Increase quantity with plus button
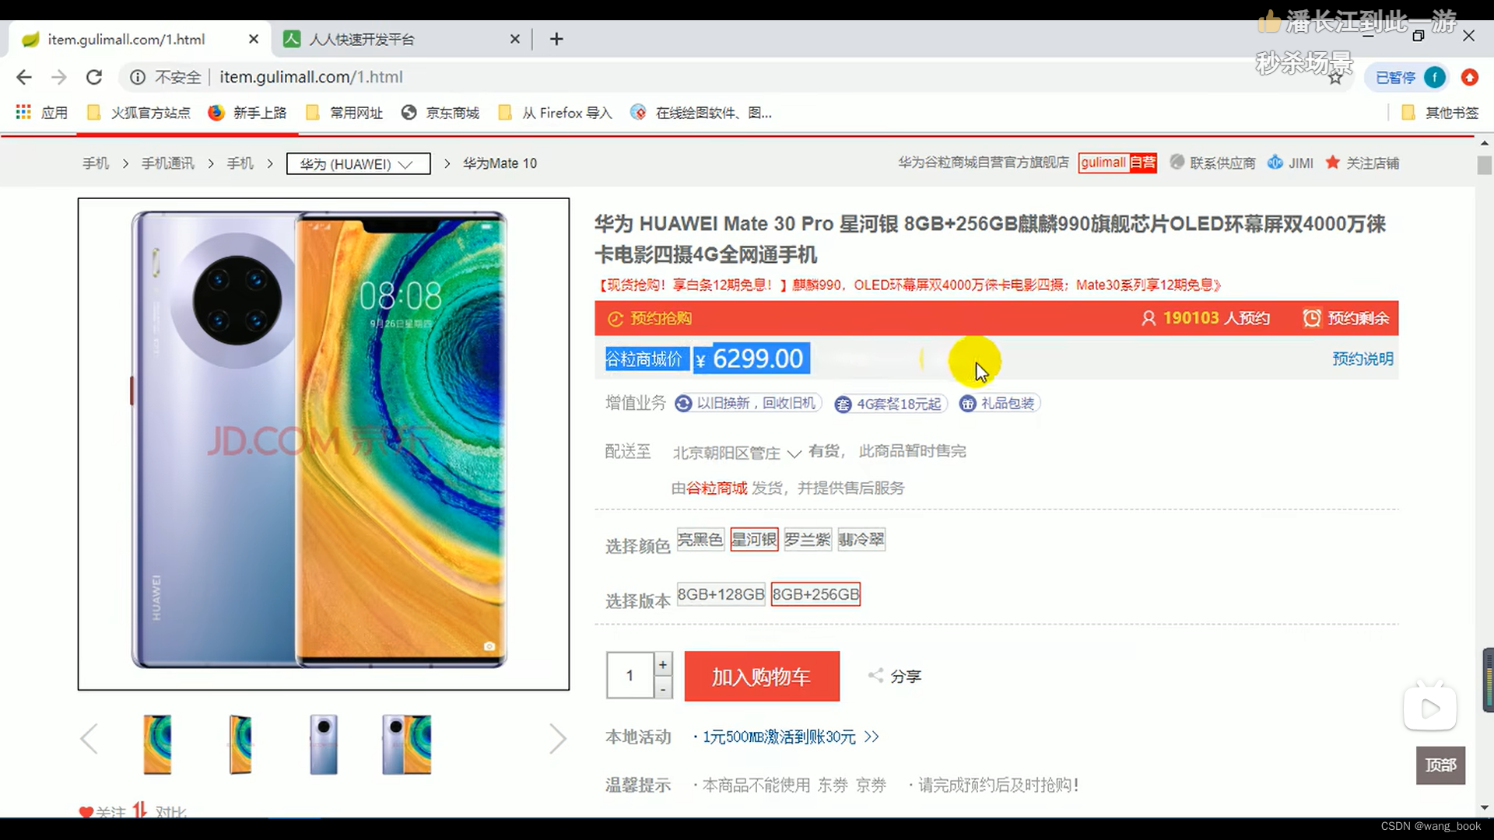 click(663, 664)
